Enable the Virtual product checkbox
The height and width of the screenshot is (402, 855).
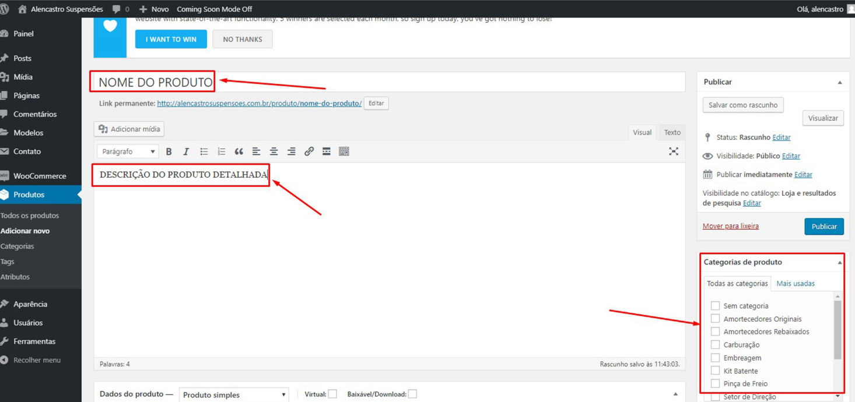pyautogui.click(x=332, y=394)
